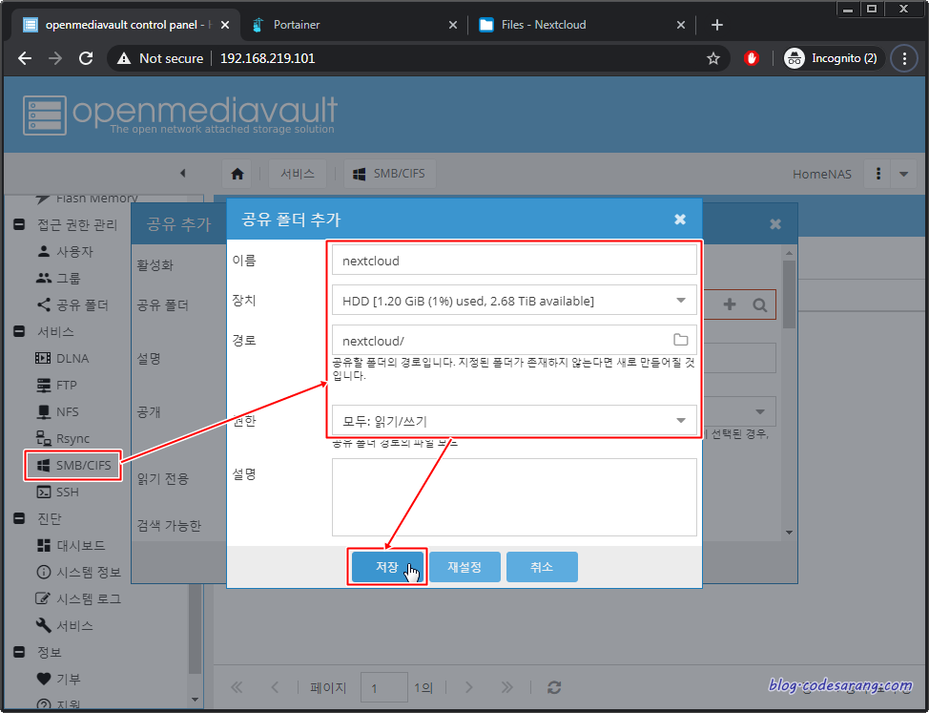Open Rsync service in sidebar

tap(63, 438)
